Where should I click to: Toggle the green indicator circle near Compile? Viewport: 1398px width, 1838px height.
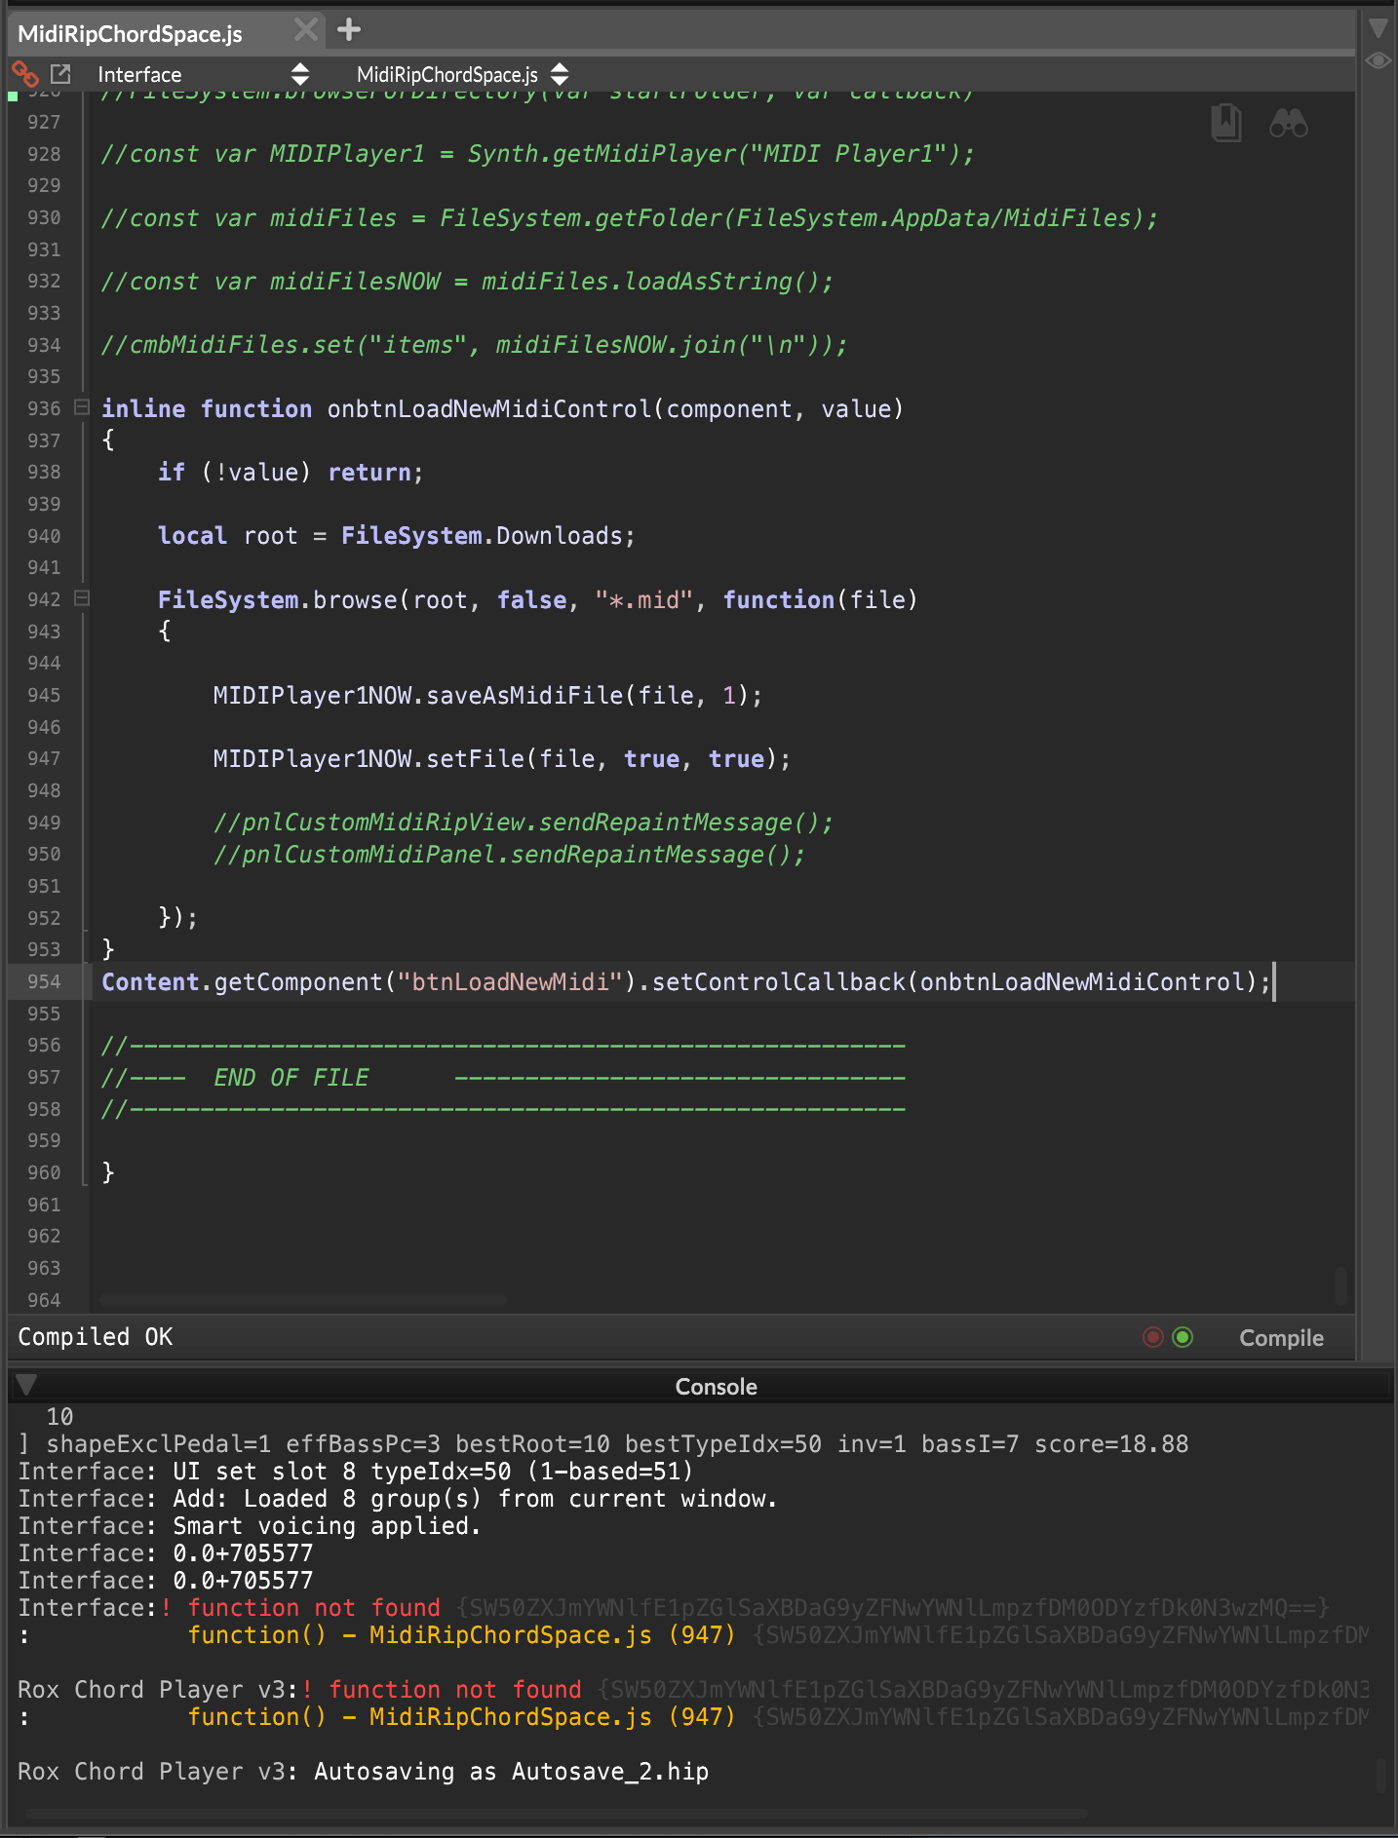click(x=1183, y=1337)
